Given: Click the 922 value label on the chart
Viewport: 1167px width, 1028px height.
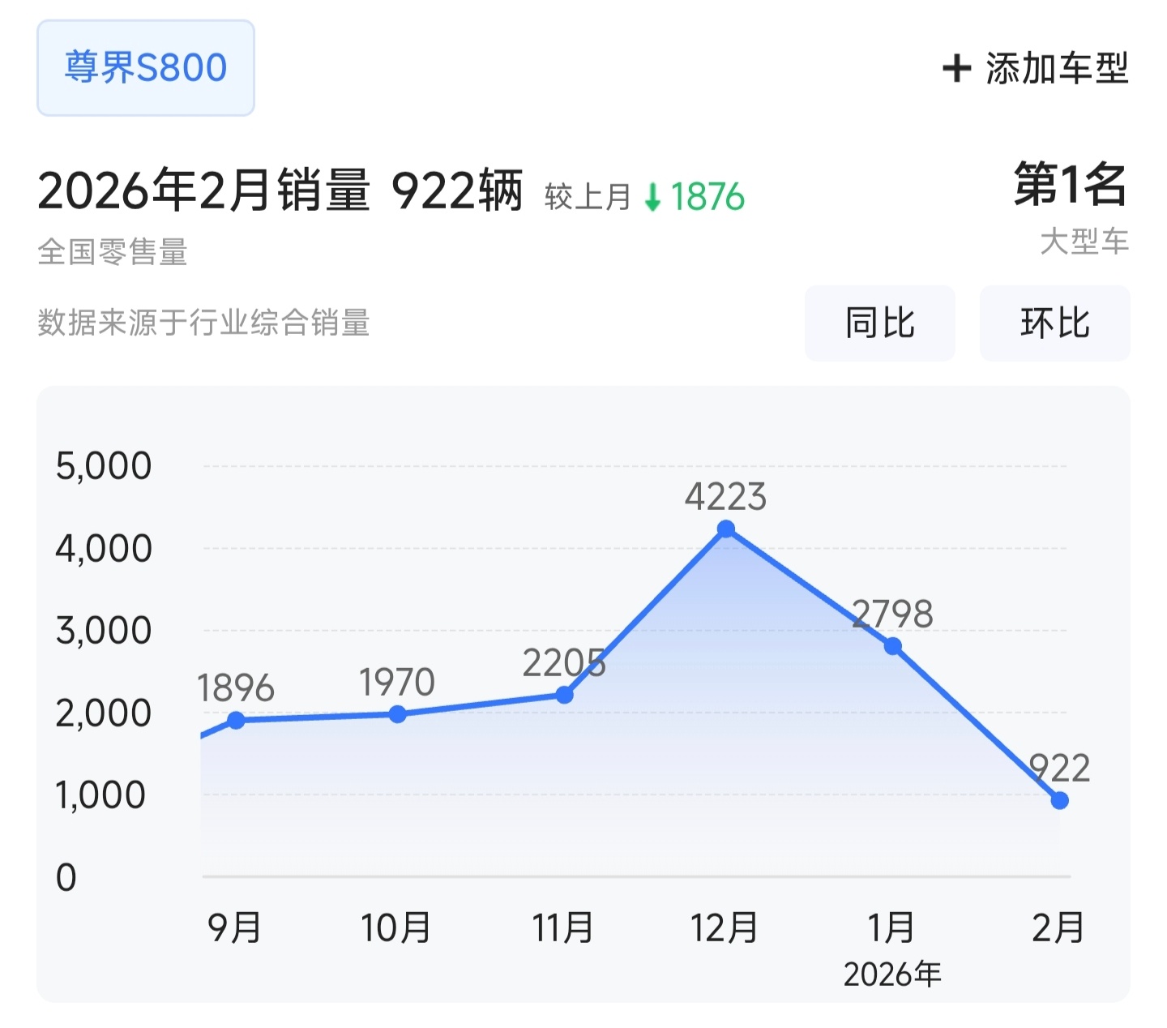Looking at the screenshot, I should 1059,768.
